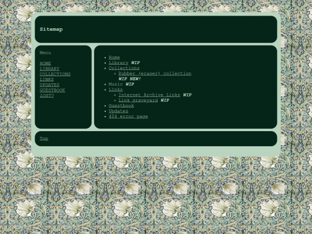The image size is (312, 234).
Task: Go to LIBRARY in the sidebar menu
Action: (49, 69)
